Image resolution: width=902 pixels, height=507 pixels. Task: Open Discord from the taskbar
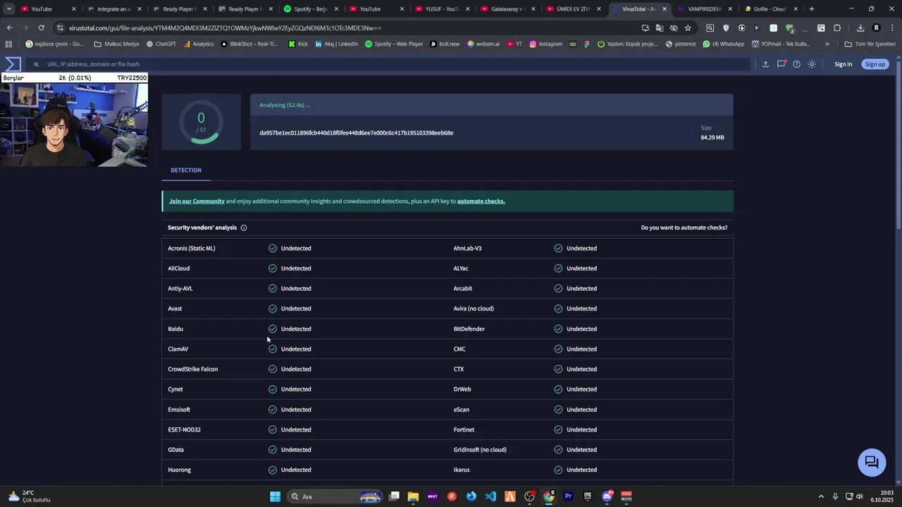click(x=607, y=496)
